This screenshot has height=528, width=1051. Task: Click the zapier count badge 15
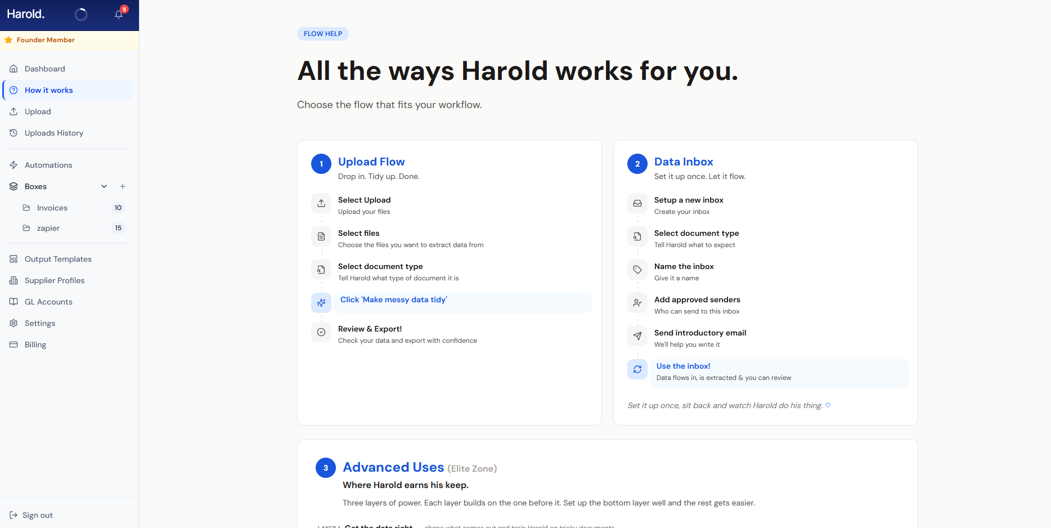(118, 228)
